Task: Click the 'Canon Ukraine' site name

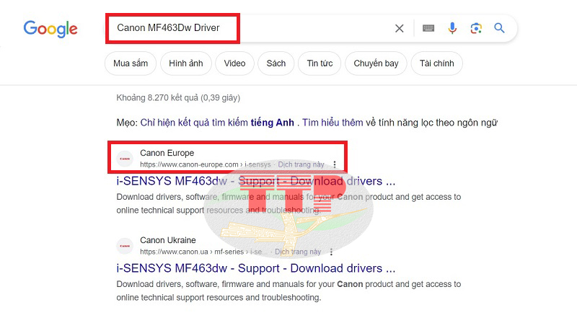Action: [x=168, y=240]
